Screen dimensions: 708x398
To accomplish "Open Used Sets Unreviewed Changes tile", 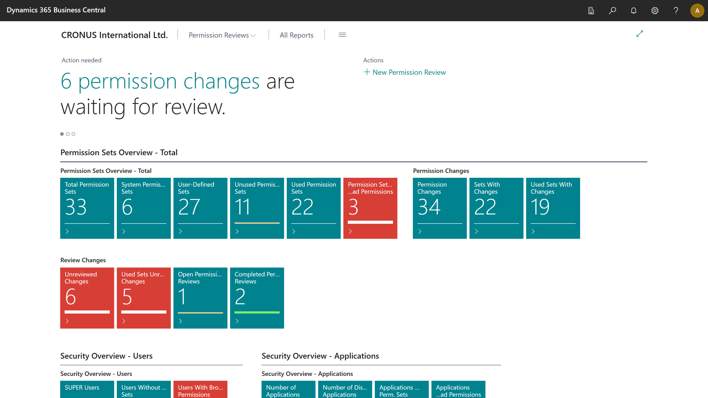I will [x=144, y=298].
